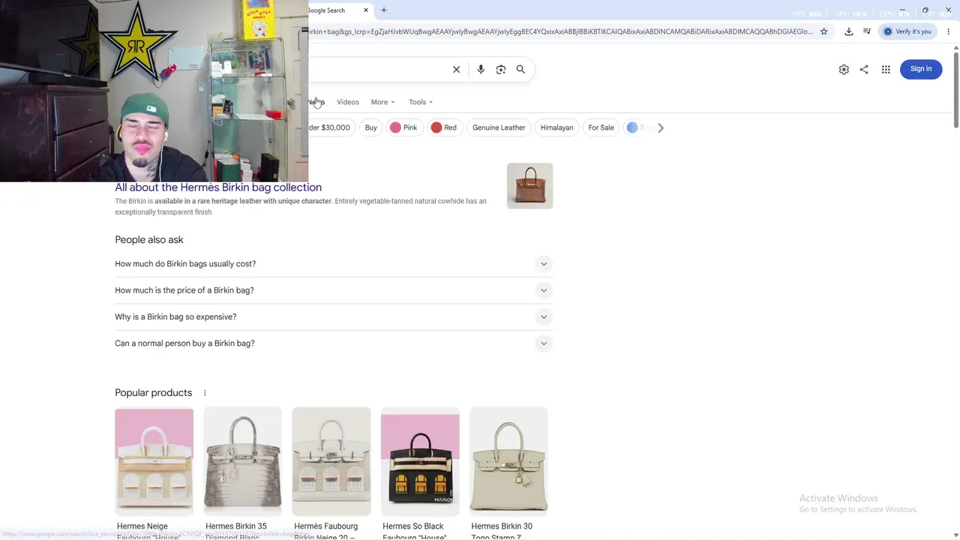The image size is (960, 540).
Task: Open the More search categories dropdown
Action: pos(382,102)
